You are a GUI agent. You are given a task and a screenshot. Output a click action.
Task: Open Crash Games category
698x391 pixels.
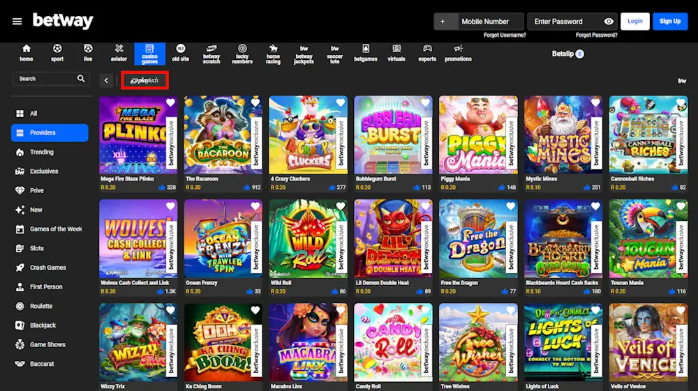coord(50,268)
